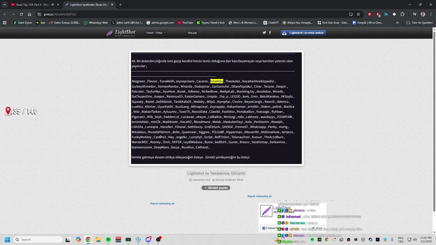Click the ENG TRQ language indicator
Image resolution: width=436 pixels, height=245 pixels.
401,240
